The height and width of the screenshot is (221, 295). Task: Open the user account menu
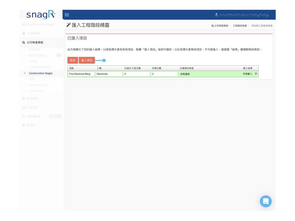(x=242, y=15)
